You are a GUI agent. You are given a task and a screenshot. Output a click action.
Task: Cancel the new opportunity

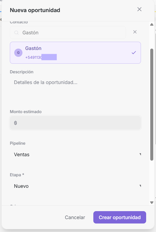[75, 217]
